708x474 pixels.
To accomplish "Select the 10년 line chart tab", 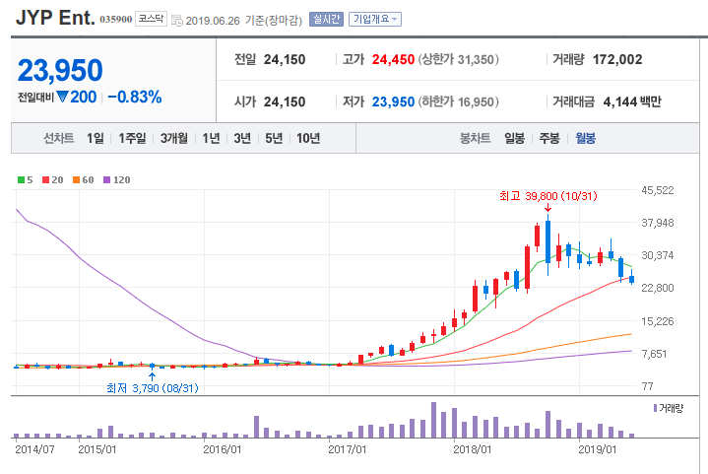I will pos(308,138).
